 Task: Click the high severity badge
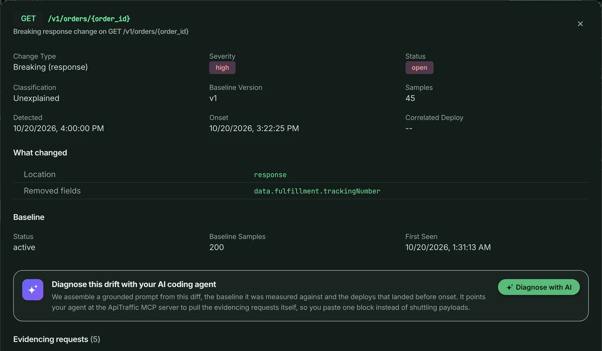pos(222,68)
